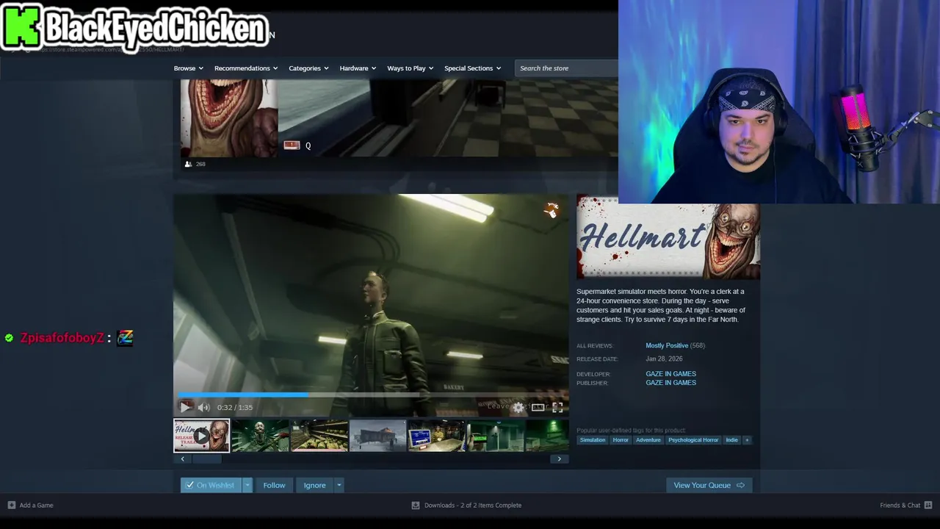Image resolution: width=940 pixels, height=529 pixels.
Task: Select the Psychological Horror tag
Action: pyautogui.click(x=693, y=440)
